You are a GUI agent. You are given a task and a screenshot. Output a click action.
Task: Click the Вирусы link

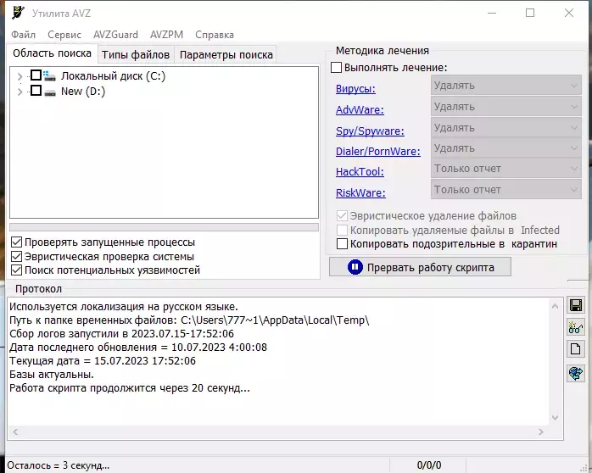(355, 89)
